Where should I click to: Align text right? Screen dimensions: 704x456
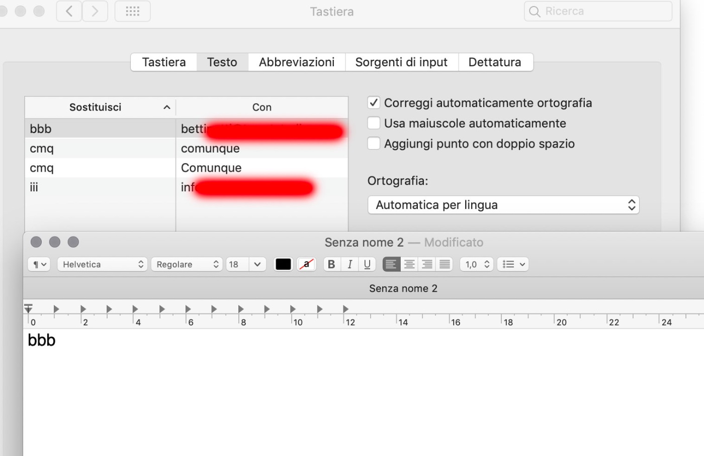click(x=427, y=264)
